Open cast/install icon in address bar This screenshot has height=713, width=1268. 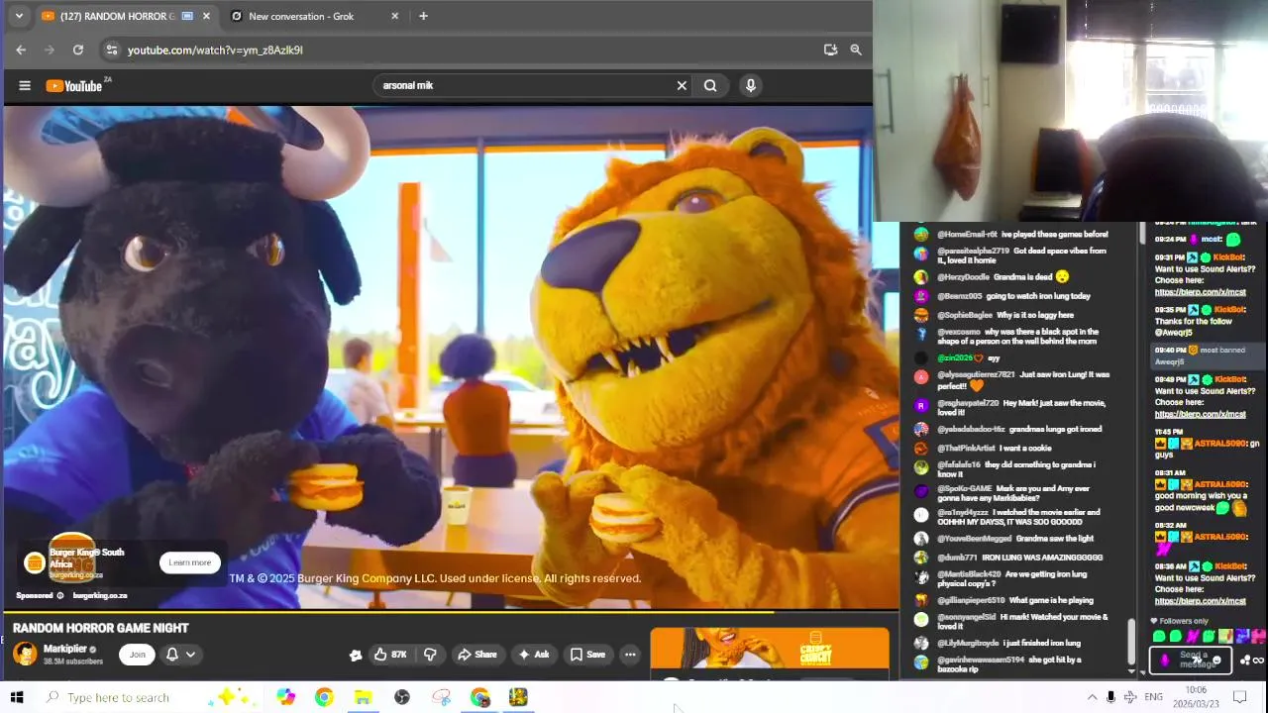point(830,50)
